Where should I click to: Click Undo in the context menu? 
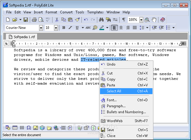pos(126,64)
